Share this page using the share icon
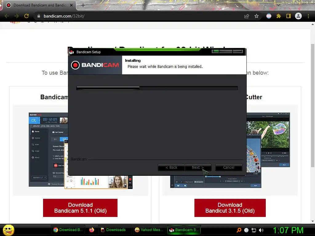 coord(247,16)
